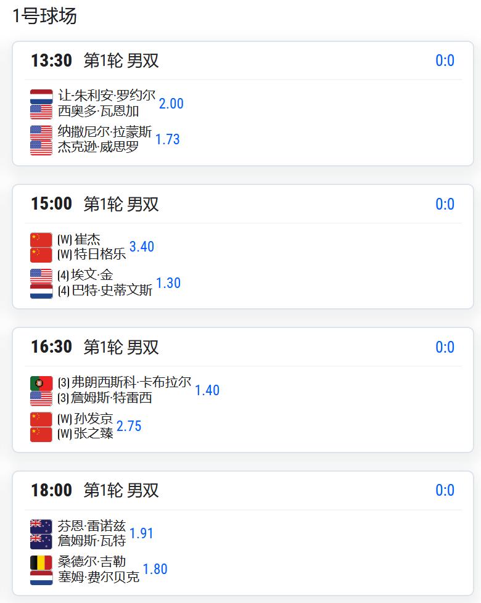Click the Netherlands flag beside 让-朱利安·罗约尔
Screen dimensions: 481x603
[41, 97]
